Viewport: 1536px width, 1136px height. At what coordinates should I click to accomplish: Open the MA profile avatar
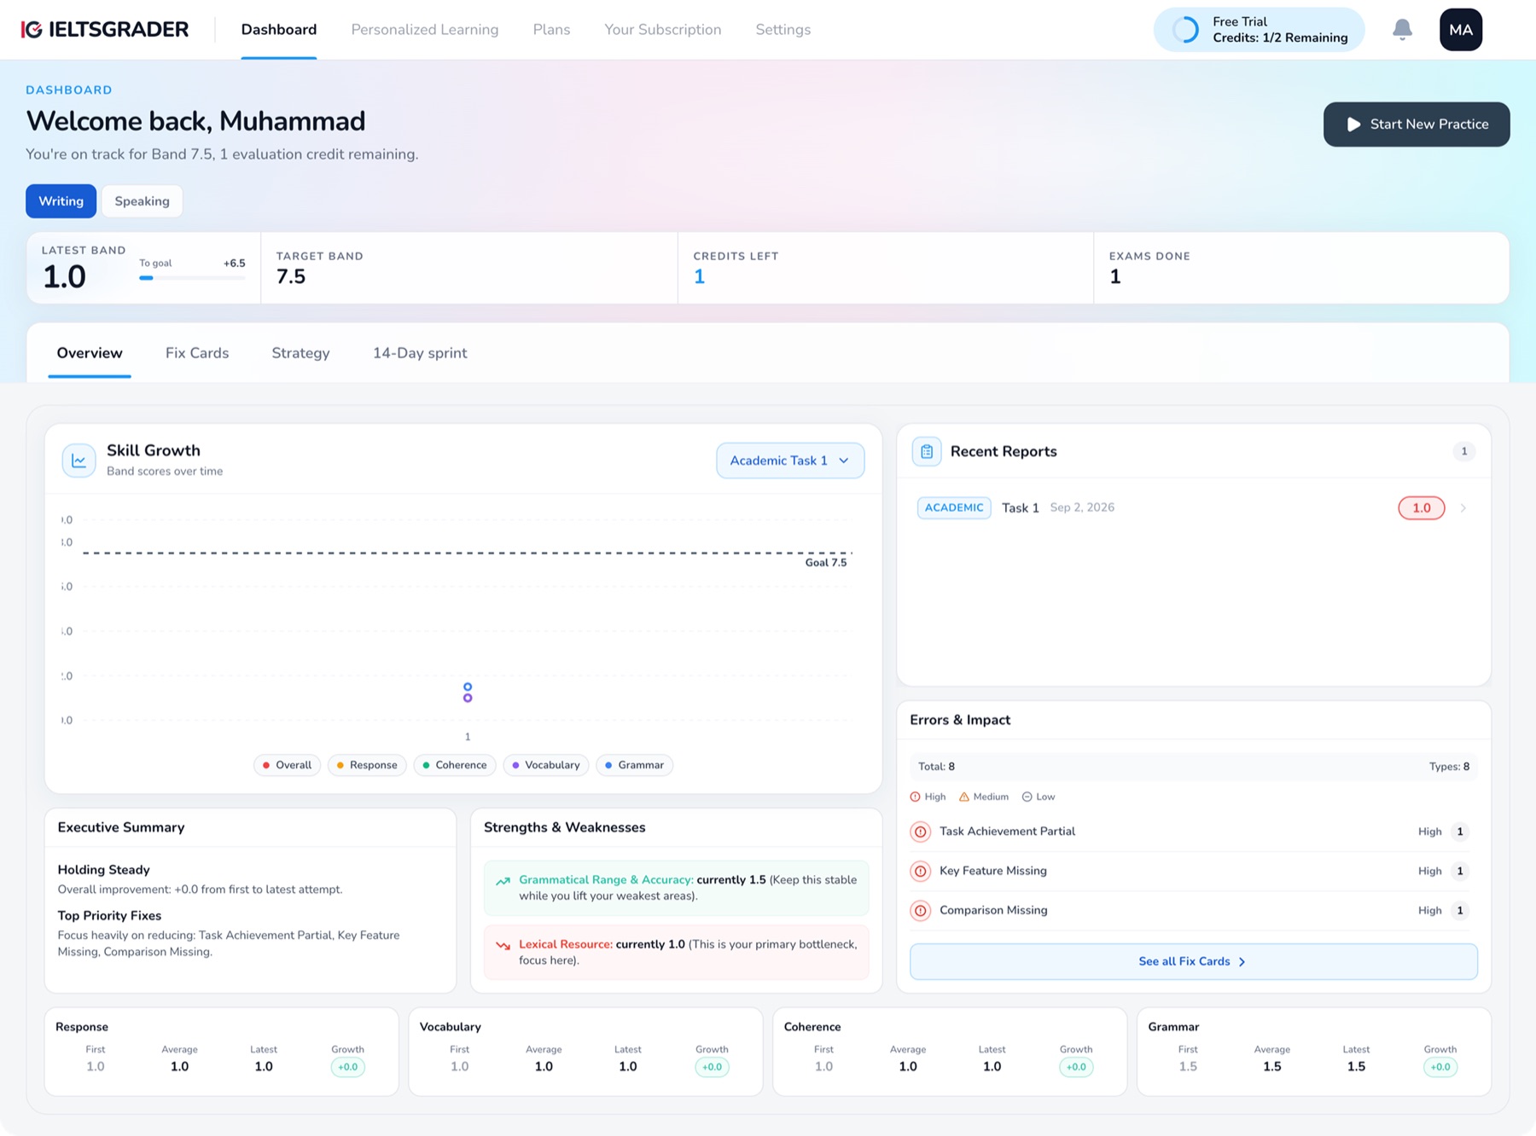point(1460,30)
